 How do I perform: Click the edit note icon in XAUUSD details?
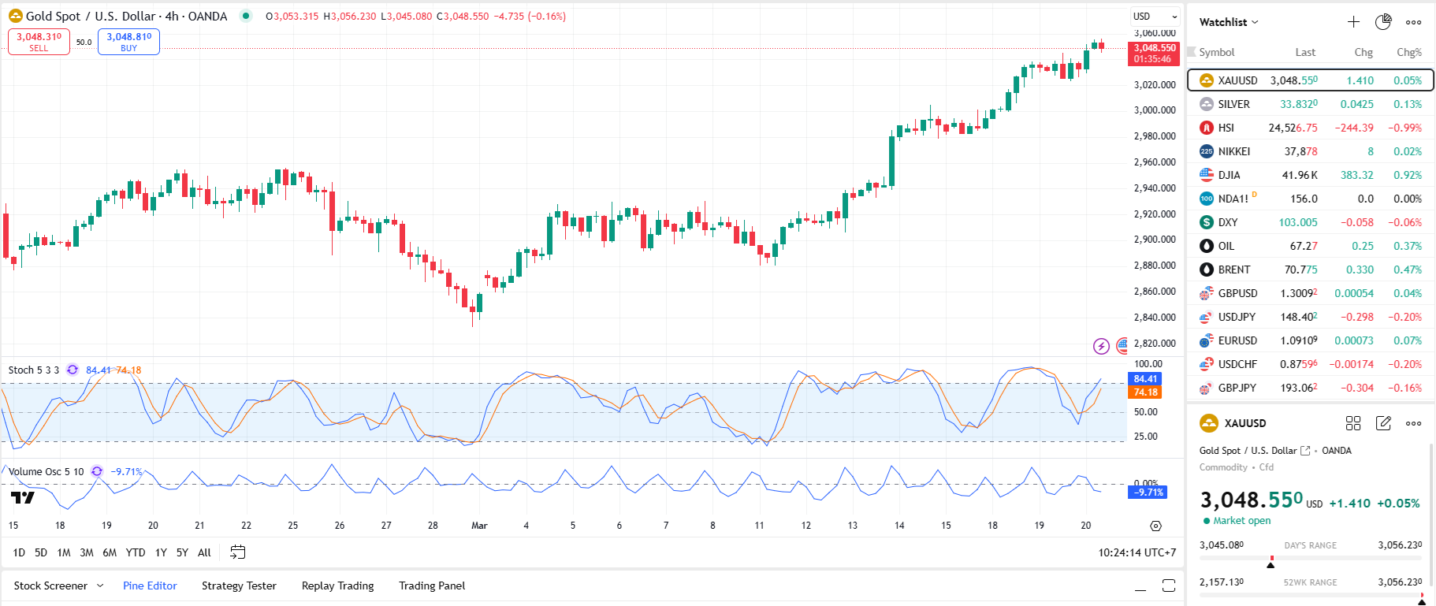1383,423
